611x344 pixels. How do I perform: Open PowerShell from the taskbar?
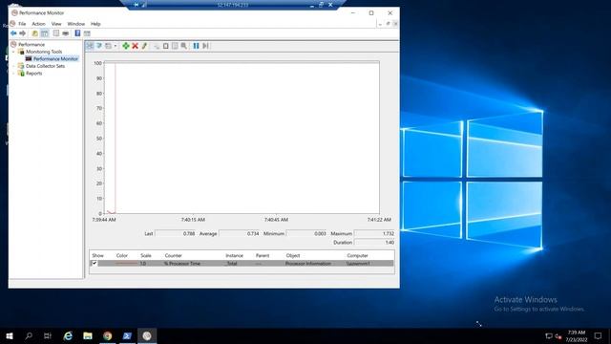(x=127, y=335)
